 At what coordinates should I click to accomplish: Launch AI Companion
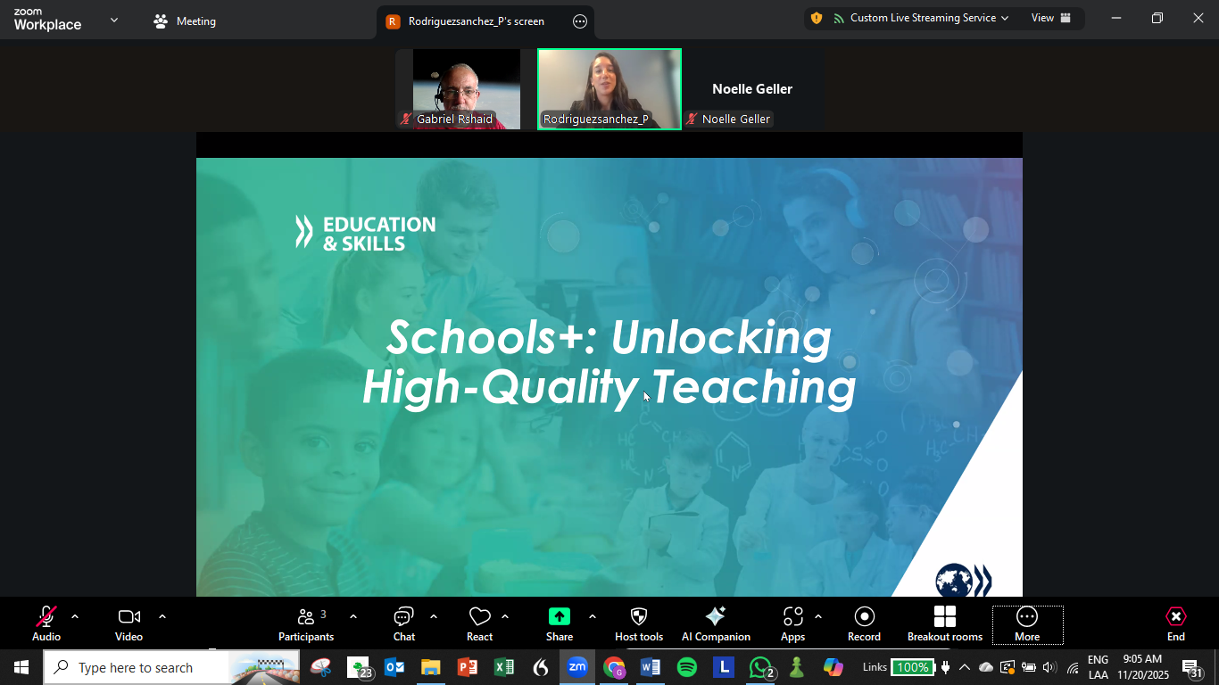pyautogui.click(x=715, y=623)
